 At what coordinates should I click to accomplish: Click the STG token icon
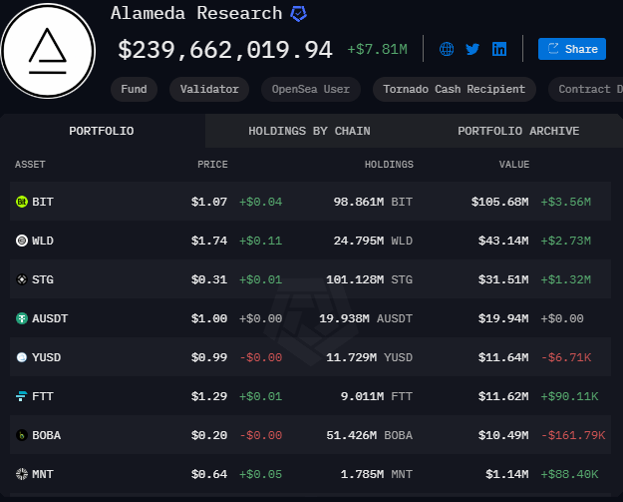(x=22, y=279)
